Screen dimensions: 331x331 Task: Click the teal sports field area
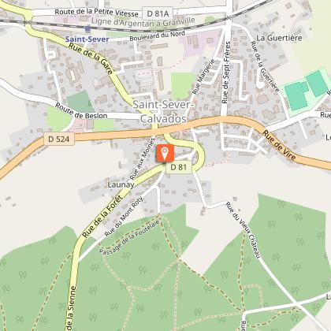pyautogui.click(x=307, y=89)
